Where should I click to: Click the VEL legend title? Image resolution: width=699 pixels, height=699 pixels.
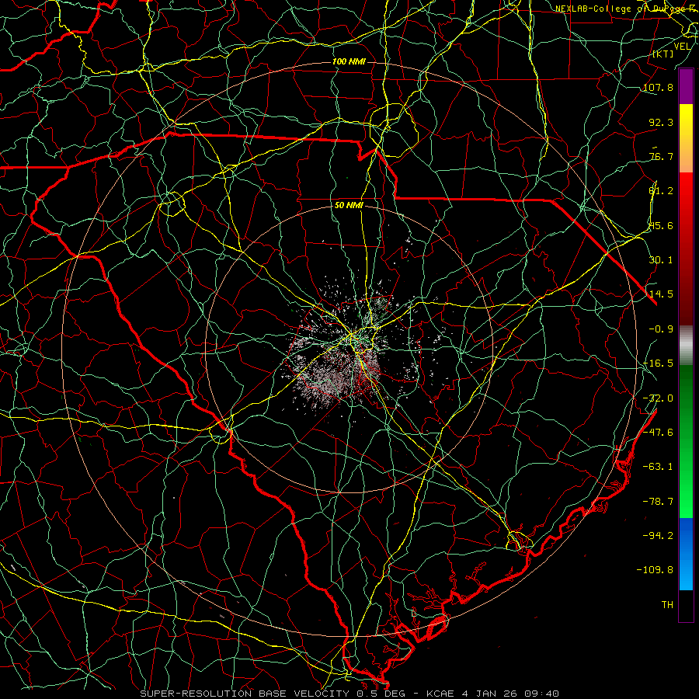(x=683, y=47)
